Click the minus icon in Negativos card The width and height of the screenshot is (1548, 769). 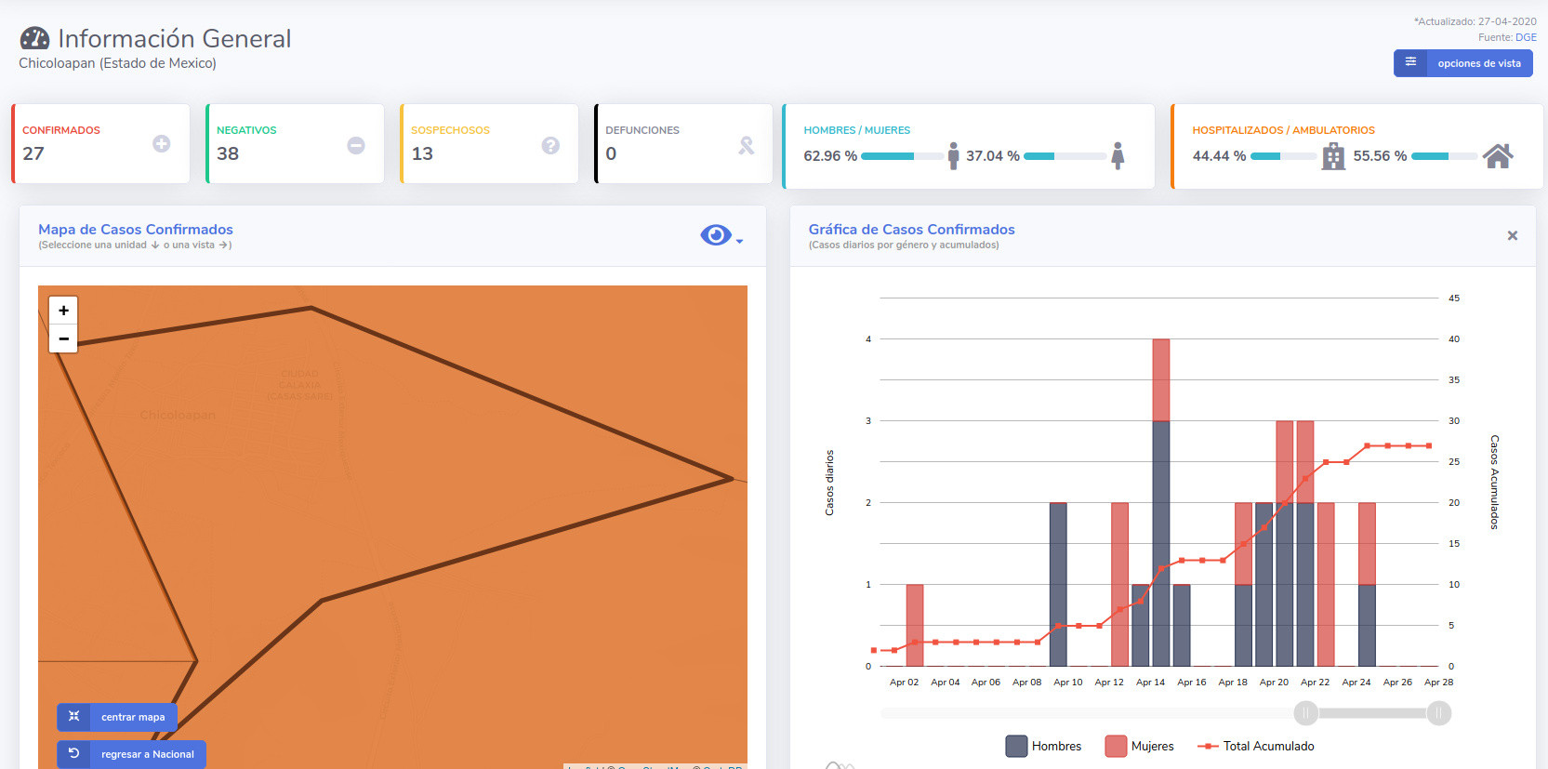(356, 145)
